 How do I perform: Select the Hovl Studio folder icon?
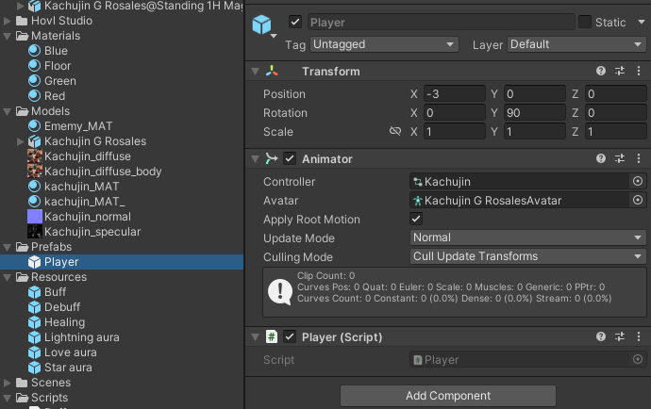(22, 21)
